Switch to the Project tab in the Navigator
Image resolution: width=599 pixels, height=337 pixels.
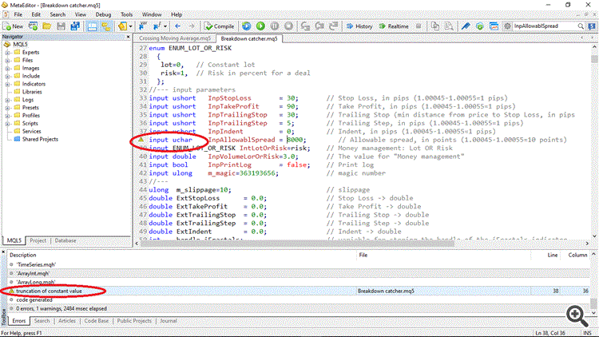click(38, 240)
